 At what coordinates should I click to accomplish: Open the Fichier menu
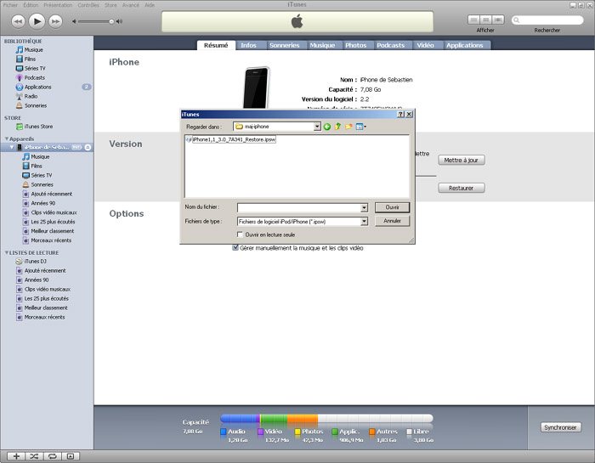click(x=10, y=5)
